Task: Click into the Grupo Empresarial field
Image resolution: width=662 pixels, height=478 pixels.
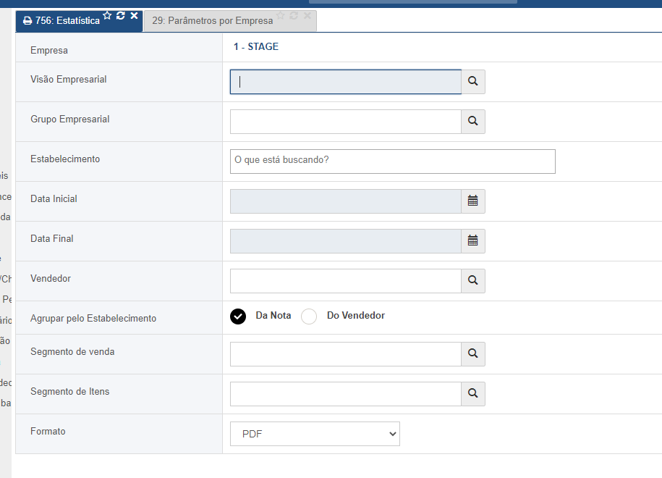Action: tap(346, 121)
